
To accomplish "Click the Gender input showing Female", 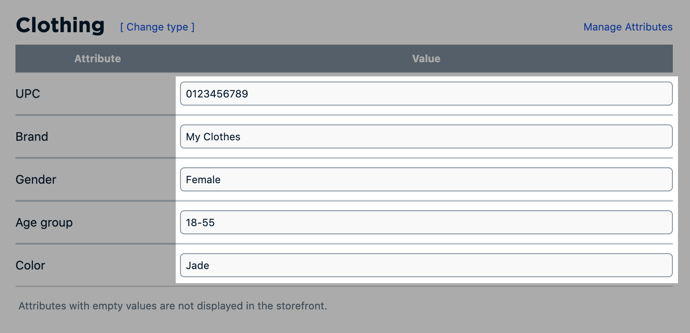I will point(426,179).
